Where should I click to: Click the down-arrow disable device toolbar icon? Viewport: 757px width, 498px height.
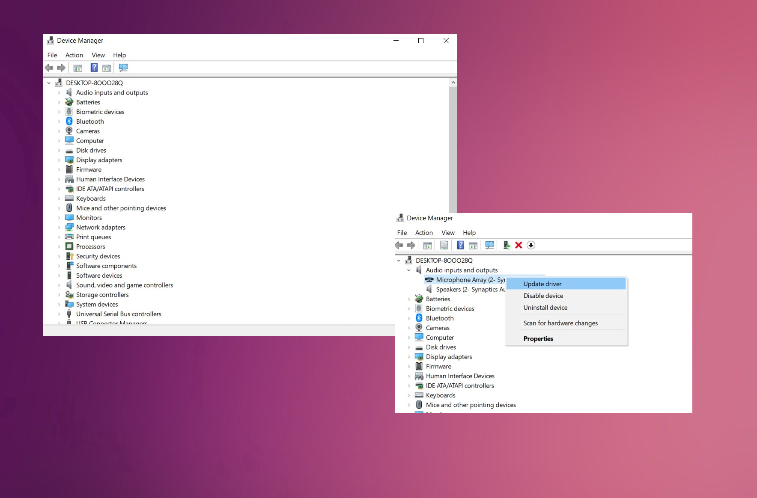click(x=531, y=245)
